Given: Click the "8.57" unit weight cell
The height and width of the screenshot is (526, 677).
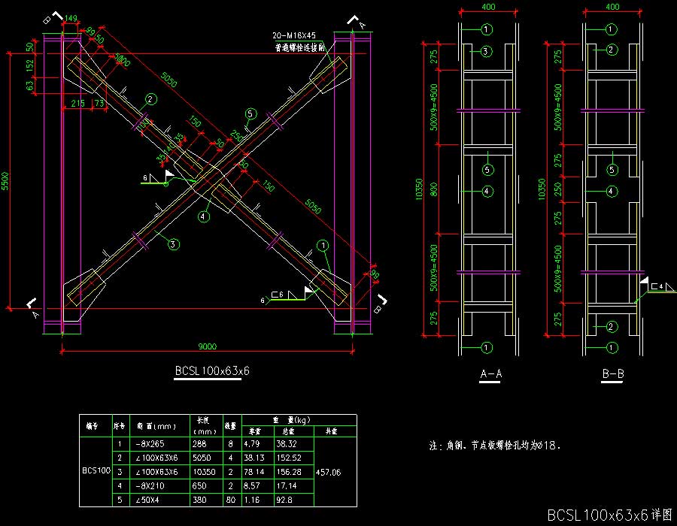Looking at the screenshot, I should 251,486.
